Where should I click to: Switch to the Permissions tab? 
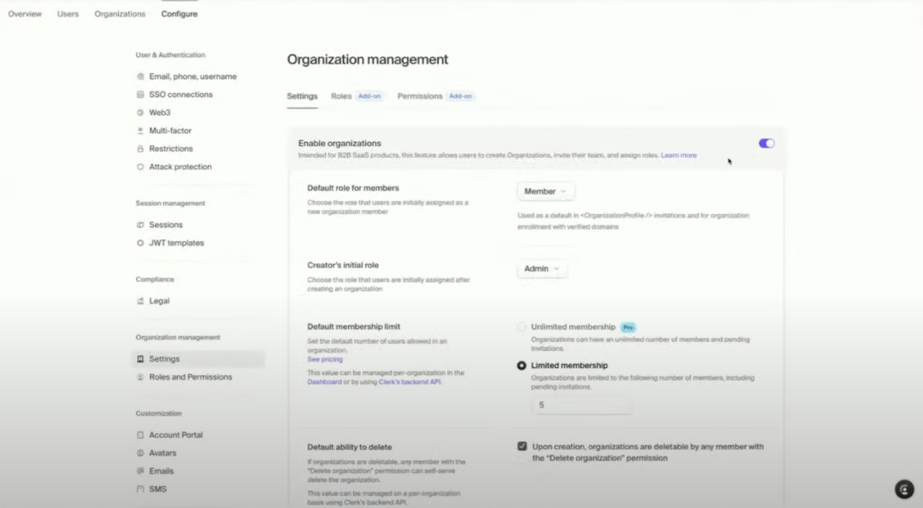tap(420, 96)
